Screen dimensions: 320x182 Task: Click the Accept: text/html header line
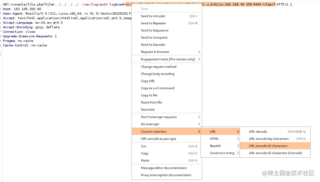click(67, 18)
